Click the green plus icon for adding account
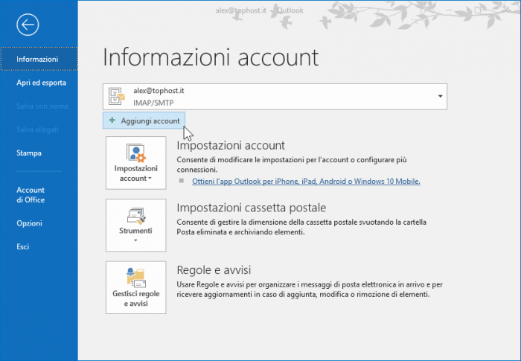This screenshot has width=521, height=361. [112, 120]
